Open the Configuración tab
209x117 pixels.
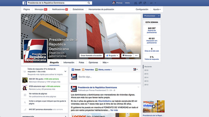pyautogui.click(x=142, y=9)
